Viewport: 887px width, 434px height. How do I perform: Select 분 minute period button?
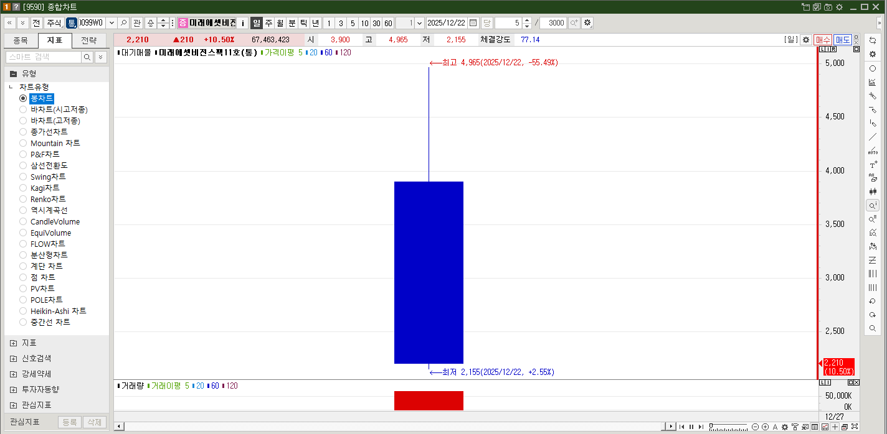[292, 23]
